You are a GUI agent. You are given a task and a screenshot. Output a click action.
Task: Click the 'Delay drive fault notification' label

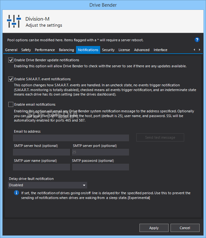[31, 179]
